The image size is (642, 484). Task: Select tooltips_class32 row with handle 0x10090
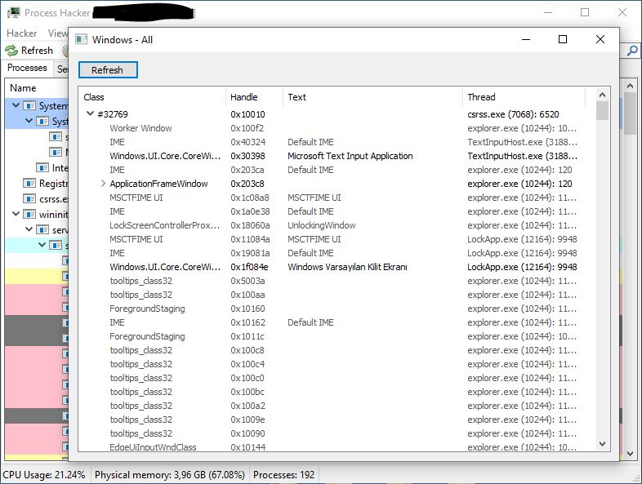tap(336, 434)
